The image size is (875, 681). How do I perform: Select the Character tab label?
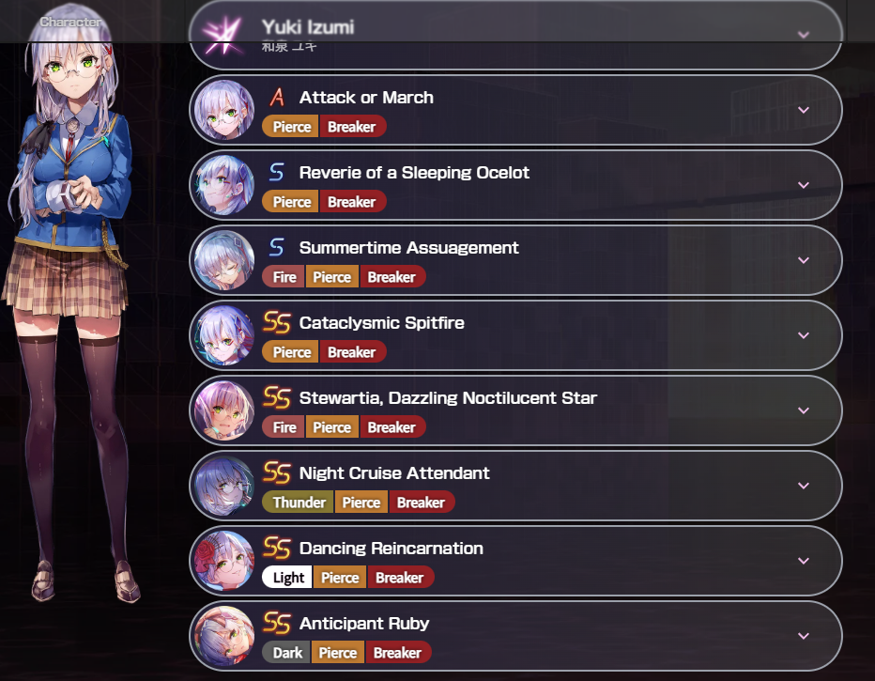coord(70,22)
